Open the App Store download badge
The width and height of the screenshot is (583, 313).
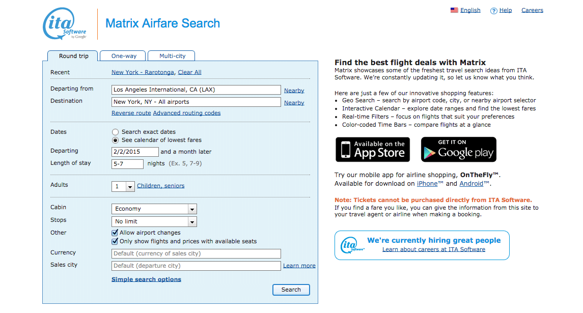point(373,150)
